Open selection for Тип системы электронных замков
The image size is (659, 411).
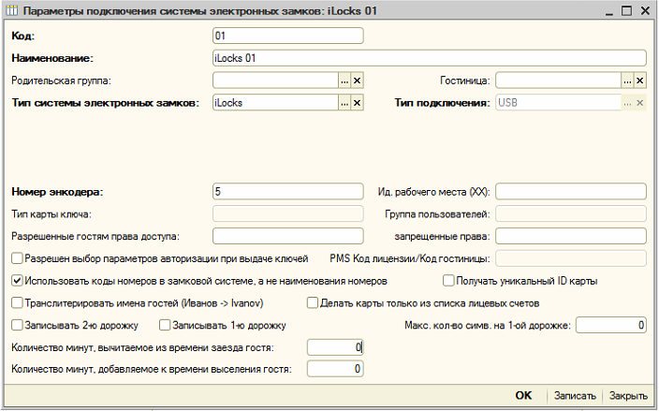[x=344, y=103]
